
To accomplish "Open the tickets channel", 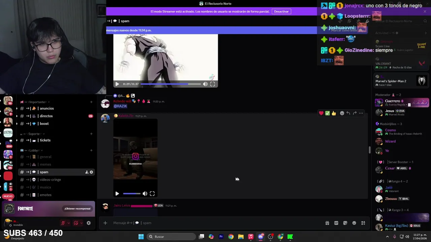I will coord(56,140).
